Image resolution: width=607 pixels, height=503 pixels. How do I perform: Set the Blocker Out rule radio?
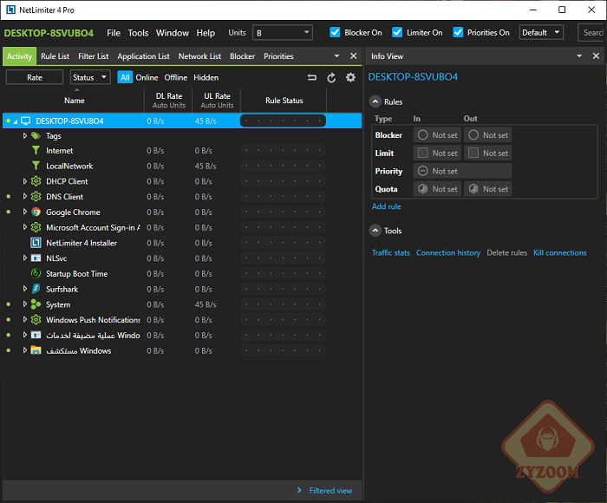(473, 134)
